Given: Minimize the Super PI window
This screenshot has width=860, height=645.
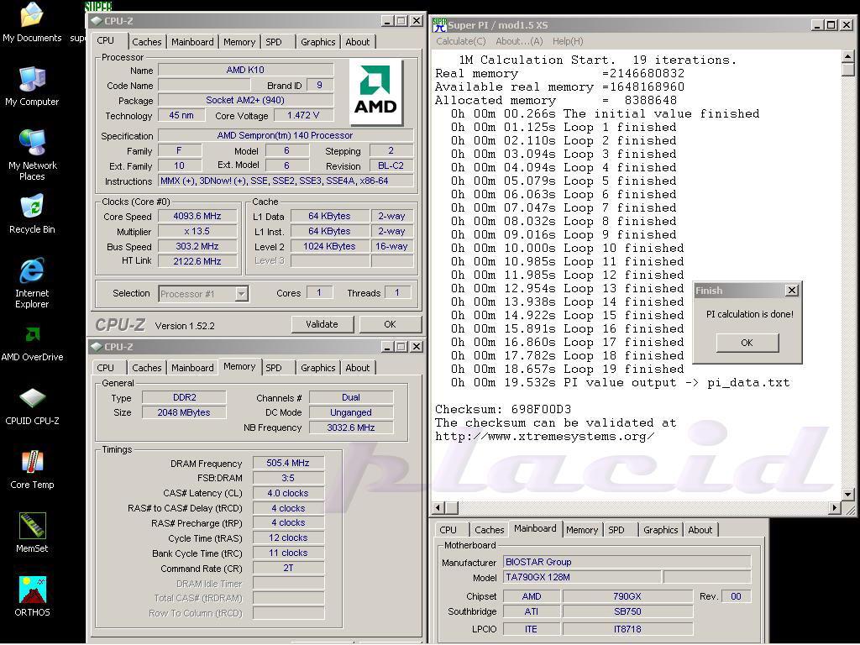Looking at the screenshot, I should tap(817, 24).
